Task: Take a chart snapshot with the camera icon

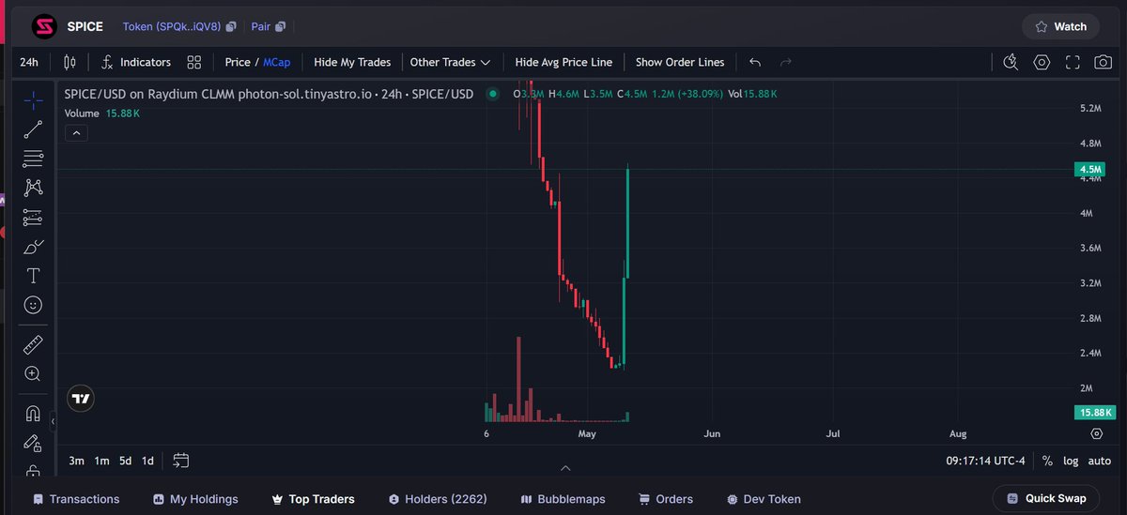Action: [1103, 62]
